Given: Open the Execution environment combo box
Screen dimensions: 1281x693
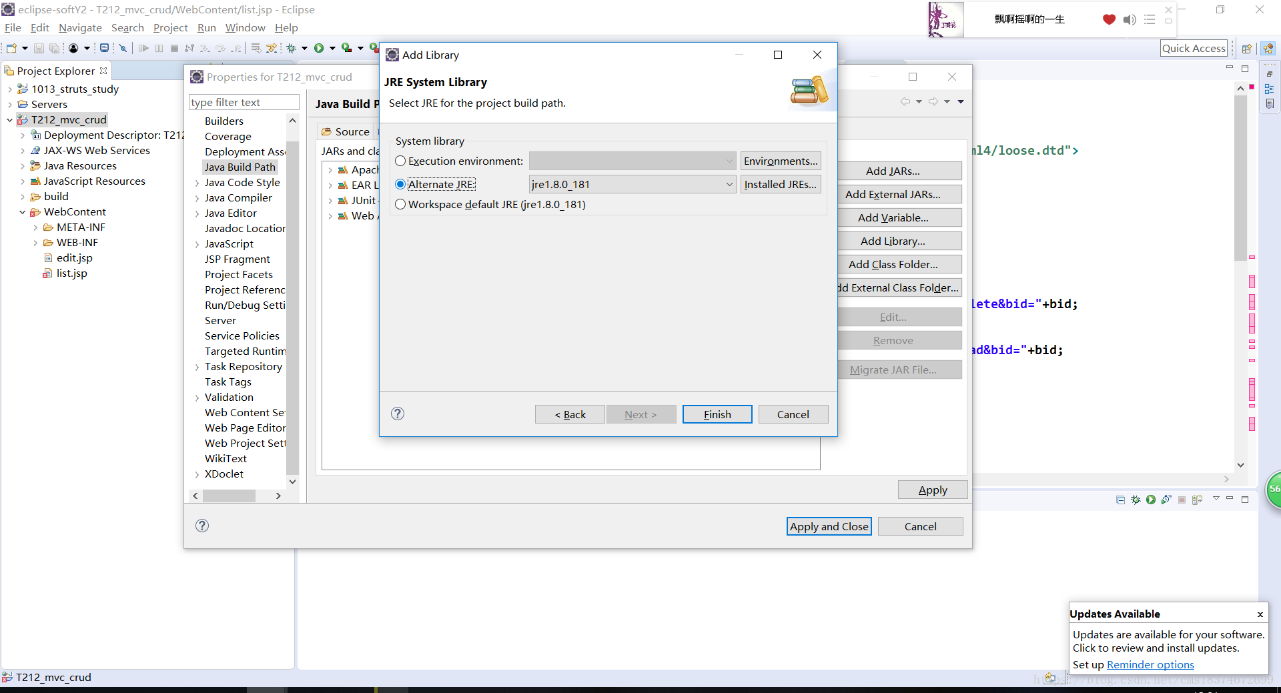Looking at the screenshot, I should [632, 161].
